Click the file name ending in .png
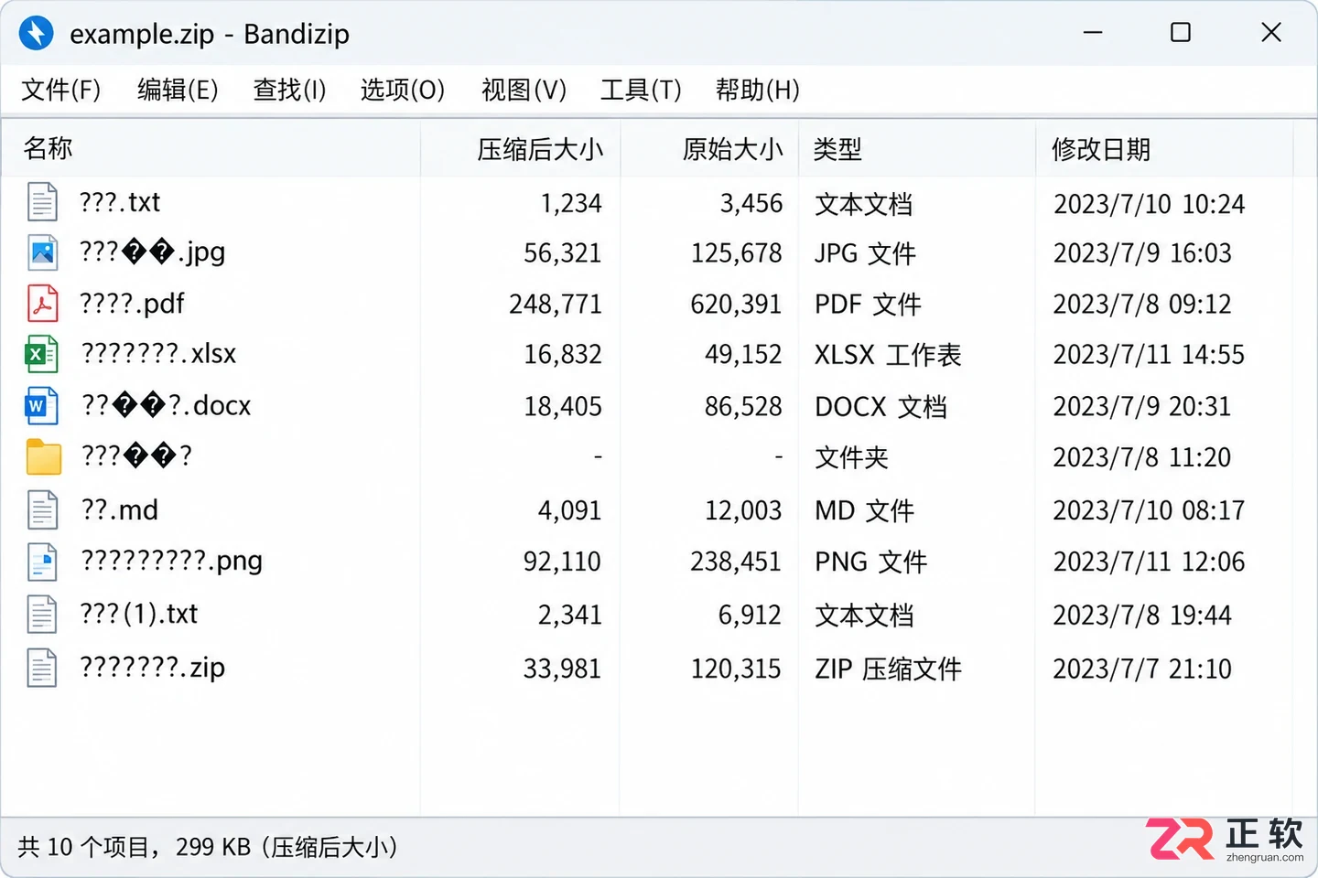 171,562
